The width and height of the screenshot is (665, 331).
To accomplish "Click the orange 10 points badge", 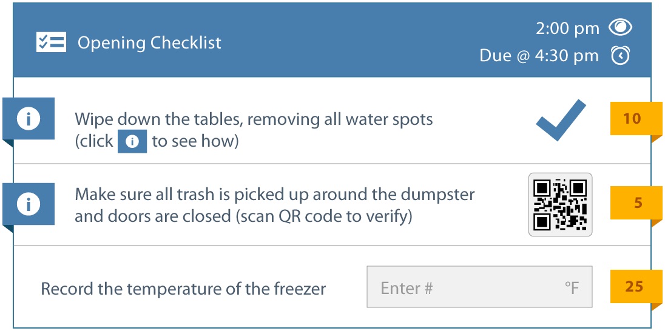I will coord(632,118).
